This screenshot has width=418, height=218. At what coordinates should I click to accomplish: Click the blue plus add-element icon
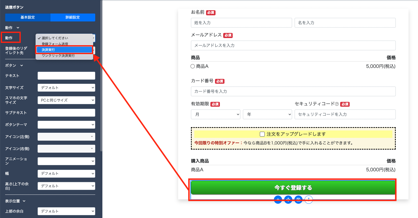[x=278, y=200]
